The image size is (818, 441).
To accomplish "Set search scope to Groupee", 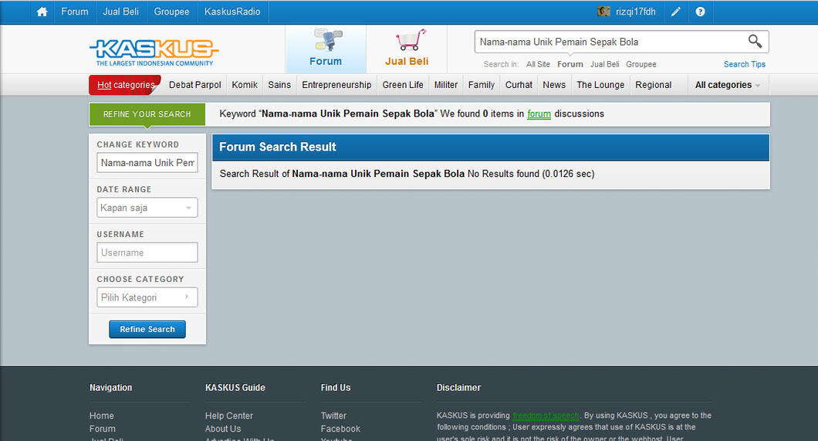I will (x=641, y=64).
